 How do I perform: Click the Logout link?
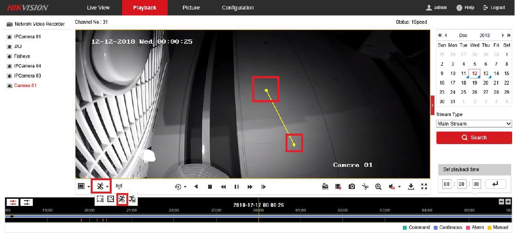[494, 8]
